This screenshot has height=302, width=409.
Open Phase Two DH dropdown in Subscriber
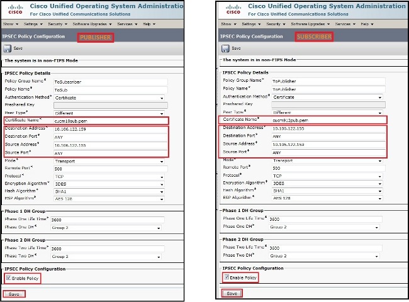point(324,256)
